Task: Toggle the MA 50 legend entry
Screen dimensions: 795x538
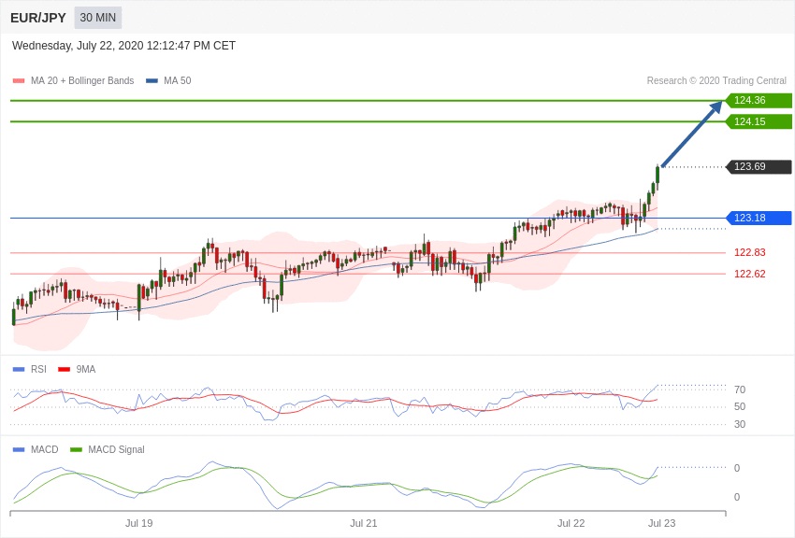Action: (x=168, y=81)
